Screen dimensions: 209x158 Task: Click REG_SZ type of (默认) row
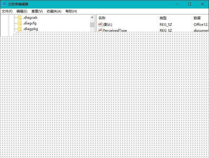(x=166, y=25)
